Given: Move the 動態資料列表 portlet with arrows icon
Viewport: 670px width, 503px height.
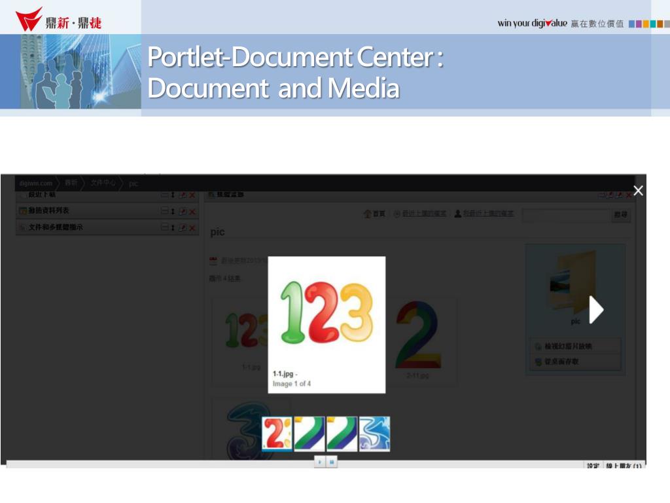Looking at the screenshot, I should click(x=173, y=212).
